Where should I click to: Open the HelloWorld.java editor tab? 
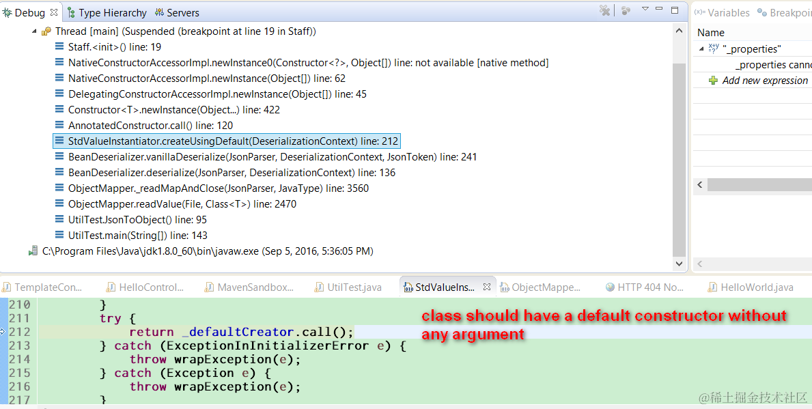click(751, 287)
